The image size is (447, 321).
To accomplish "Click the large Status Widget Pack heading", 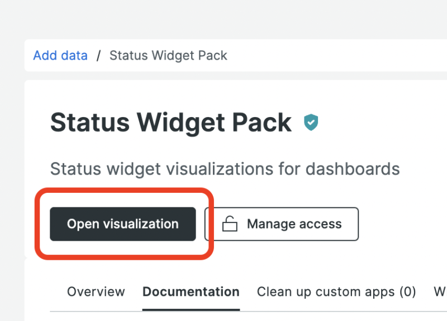I will 170,123.
